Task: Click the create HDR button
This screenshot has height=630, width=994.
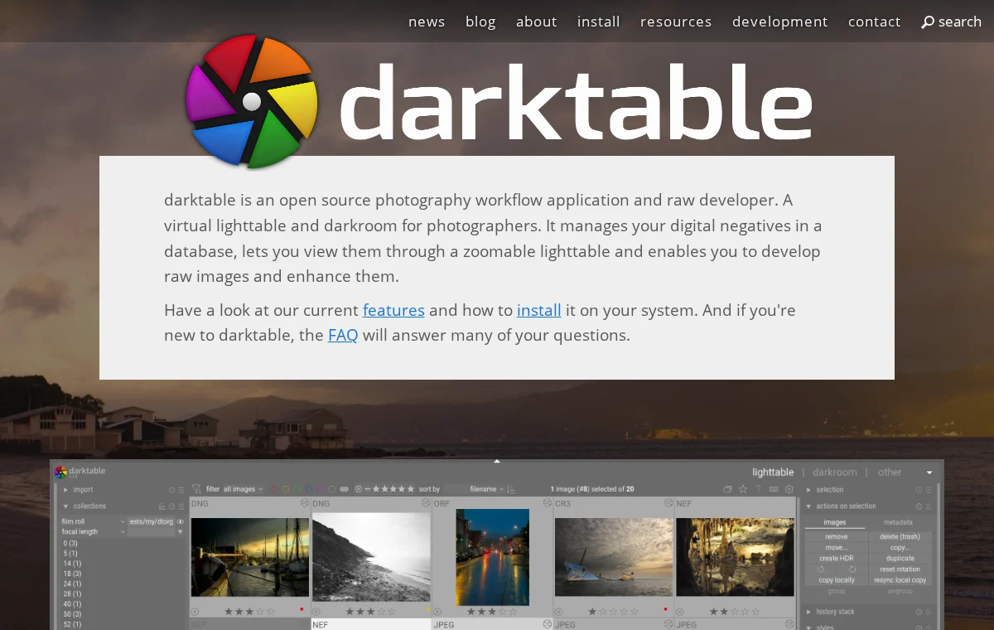Action: (837, 559)
